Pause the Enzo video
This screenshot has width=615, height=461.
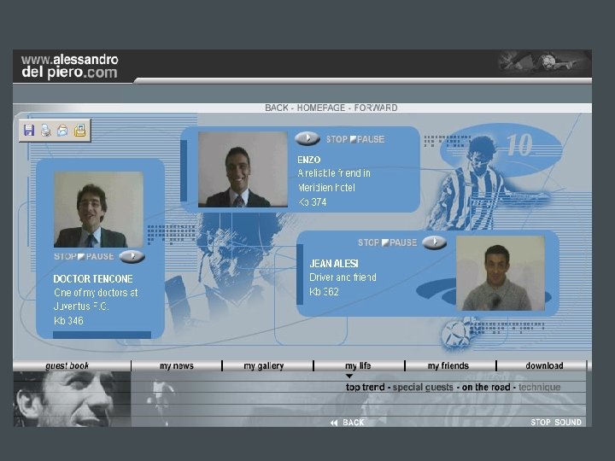tap(371, 139)
